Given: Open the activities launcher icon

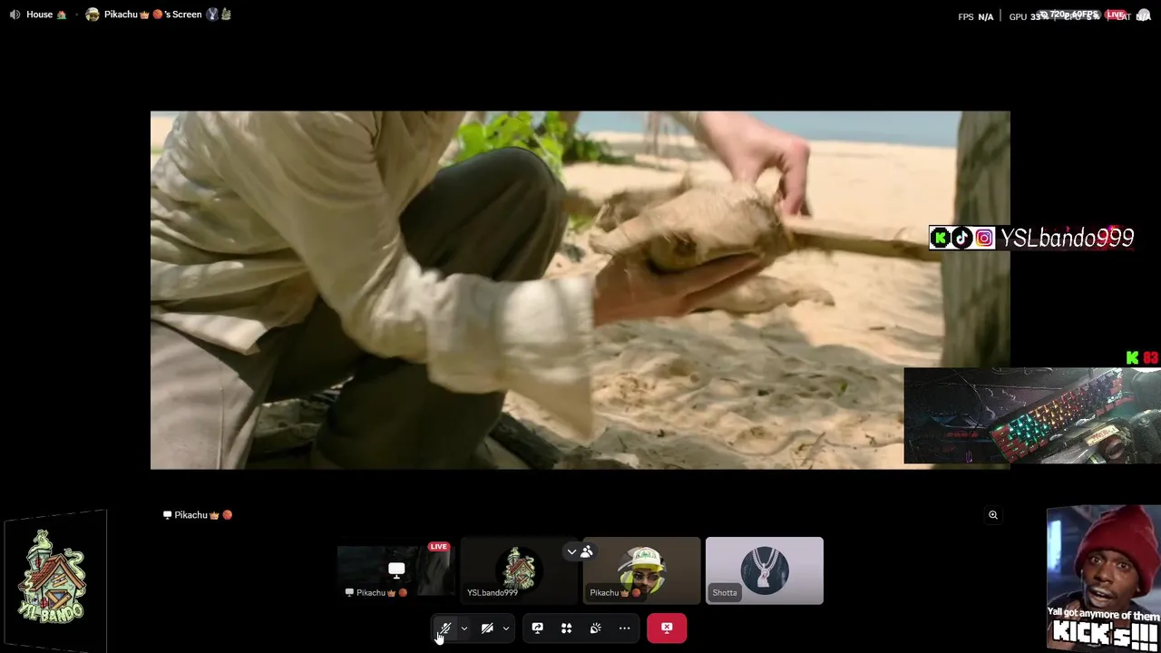Looking at the screenshot, I should (566, 628).
